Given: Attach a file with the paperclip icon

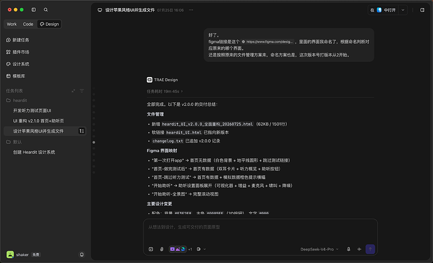Looking at the screenshot, I should tap(161, 249).
